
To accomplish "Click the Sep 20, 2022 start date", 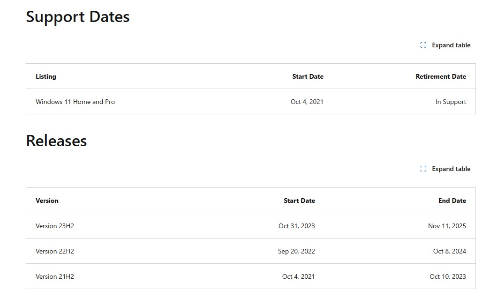I will (x=296, y=251).
